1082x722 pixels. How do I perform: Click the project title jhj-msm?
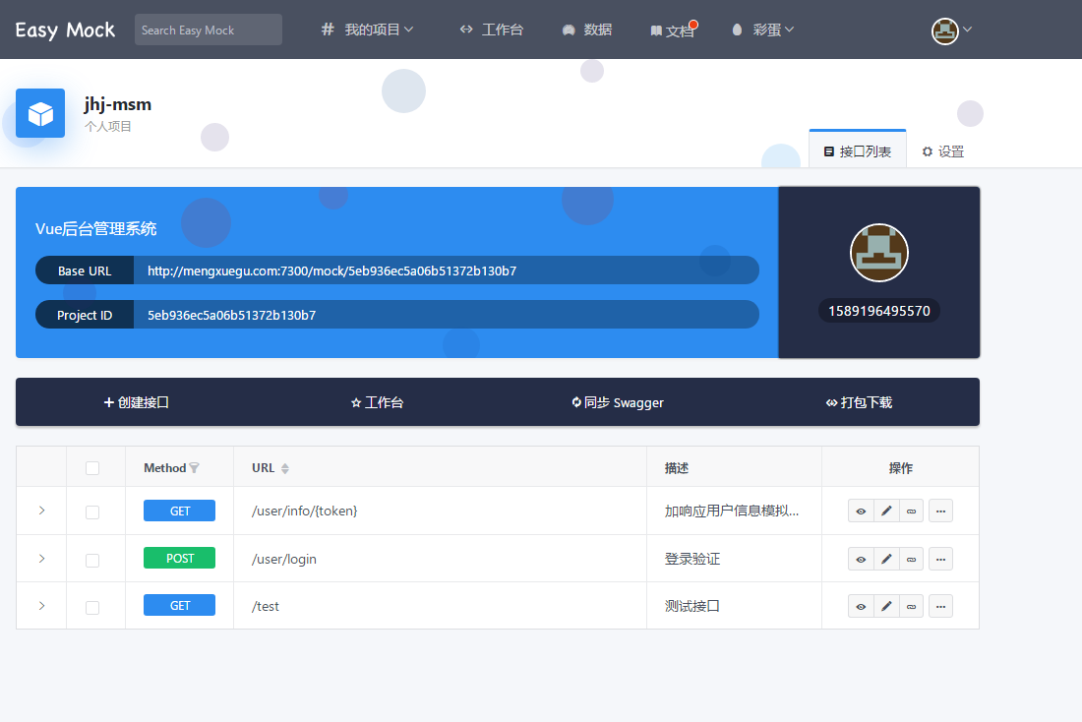pos(118,104)
